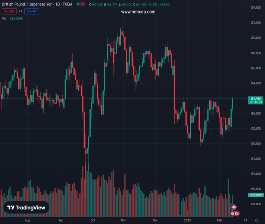Click the current price label 161.980 on axis

[256, 98]
